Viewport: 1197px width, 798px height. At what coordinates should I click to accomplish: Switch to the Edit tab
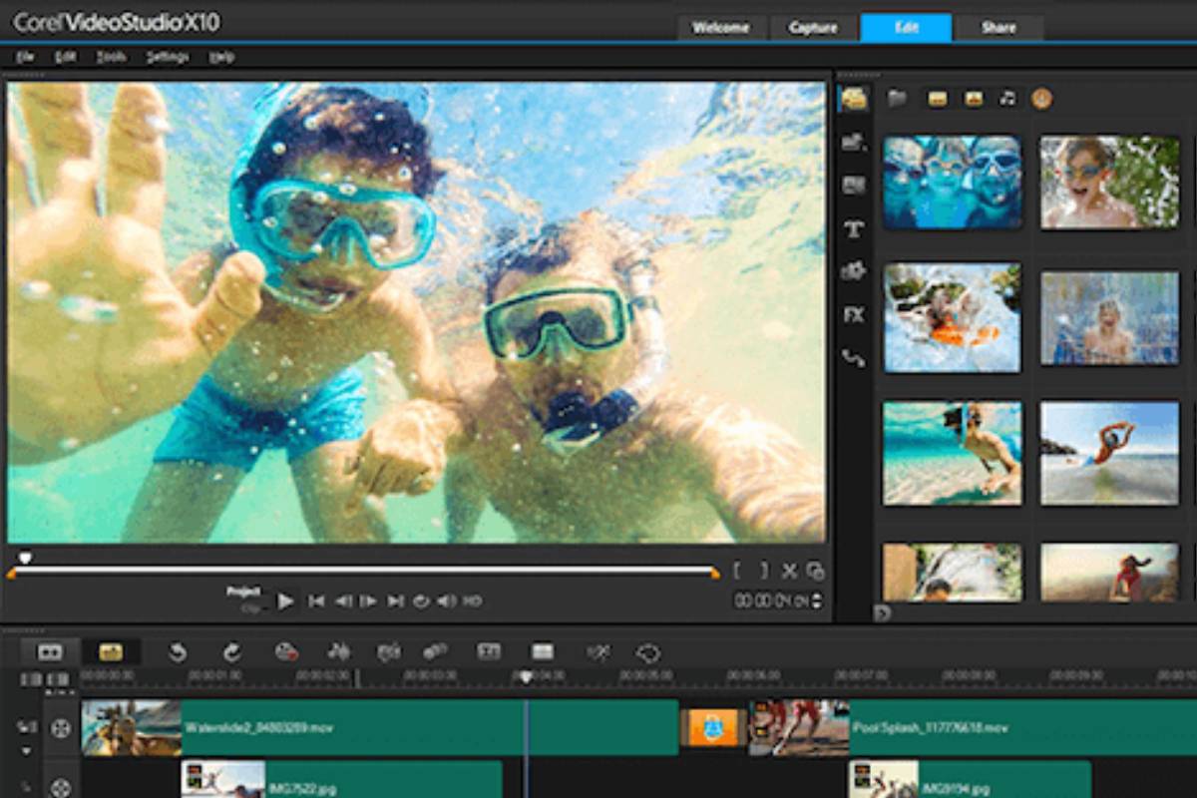coord(906,28)
